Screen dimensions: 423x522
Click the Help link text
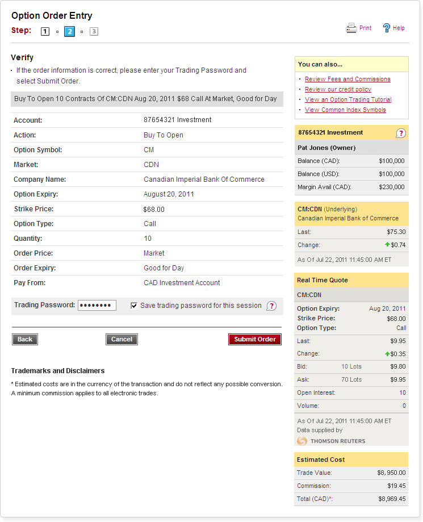tap(399, 28)
